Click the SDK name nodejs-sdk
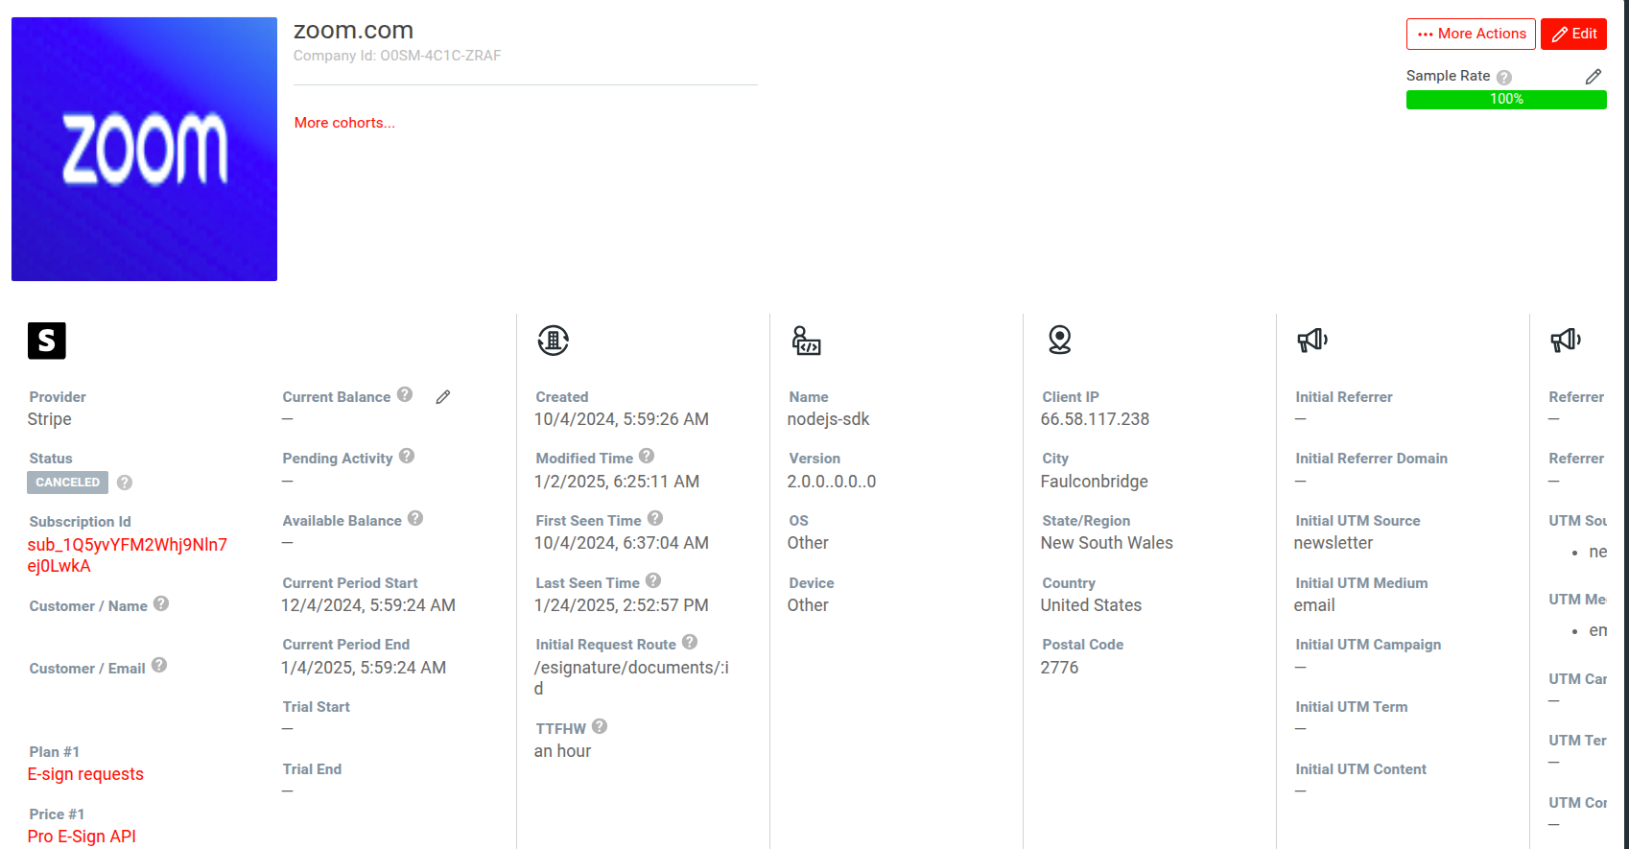 828,419
